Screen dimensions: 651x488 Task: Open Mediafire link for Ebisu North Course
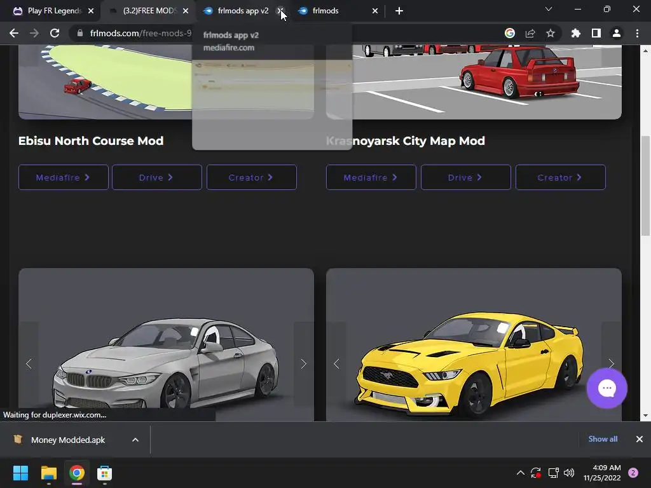(63, 177)
